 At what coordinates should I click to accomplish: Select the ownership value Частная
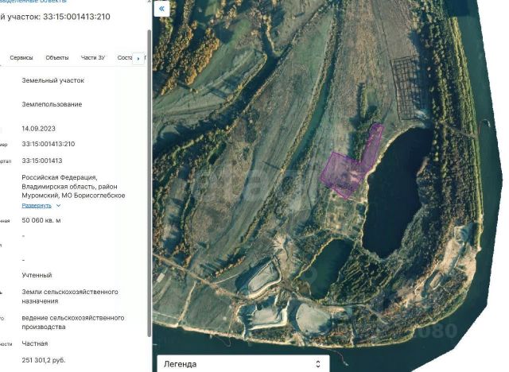pos(35,343)
